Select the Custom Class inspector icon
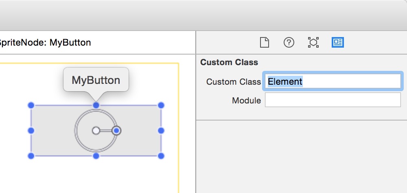This screenshot has height=193, width=407. 338,42
